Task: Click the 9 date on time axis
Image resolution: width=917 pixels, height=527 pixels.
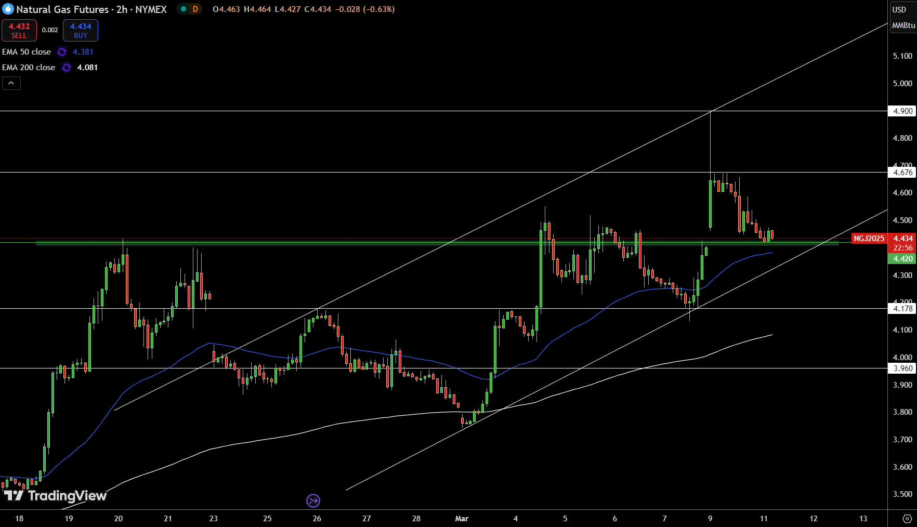Action: (710, 518)
